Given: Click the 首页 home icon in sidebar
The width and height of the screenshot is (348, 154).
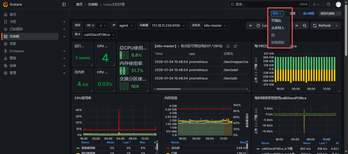Looking at the screenshot, I should [x=6, y=14].
